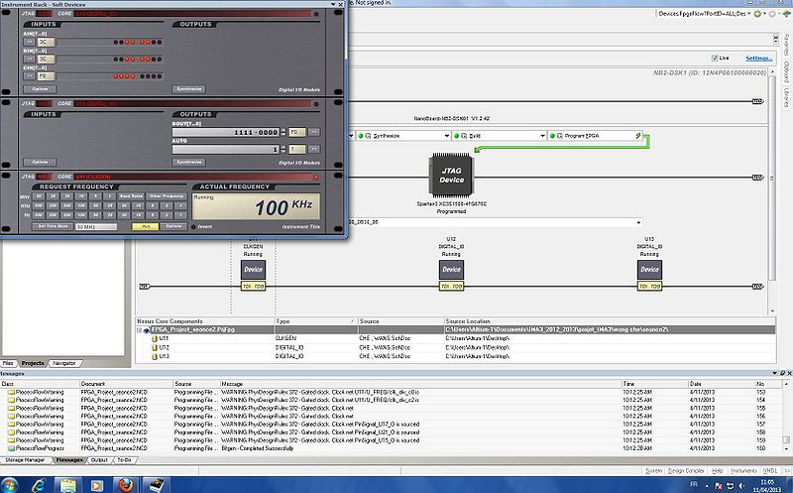The width and height of the screenshot is (793, 493).
Task: Toggle the Live checkbox
Action: 713,59
